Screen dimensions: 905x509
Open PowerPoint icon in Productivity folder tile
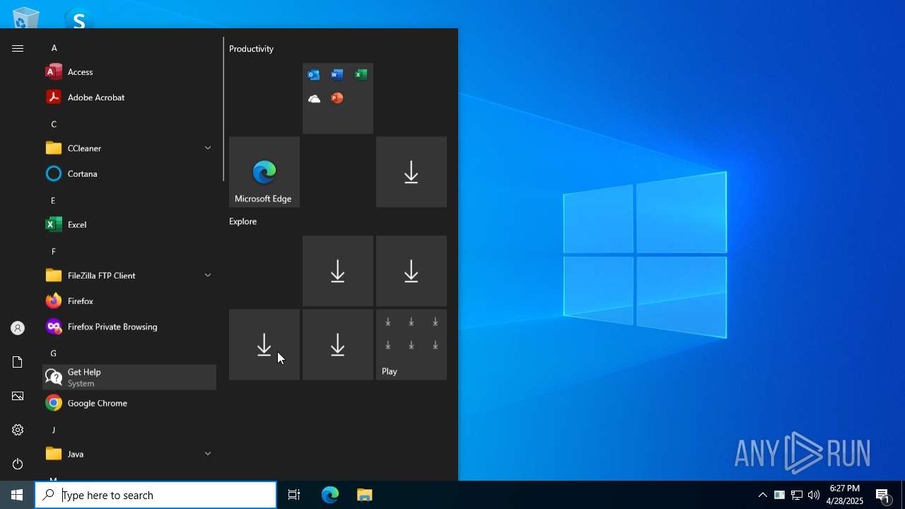coord(337,98)
